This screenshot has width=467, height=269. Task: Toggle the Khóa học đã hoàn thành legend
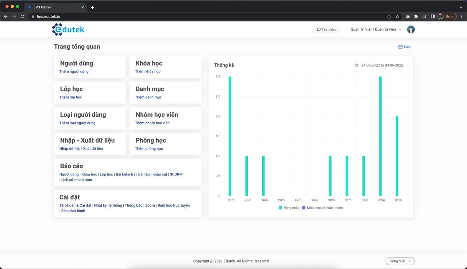click(x=323, y=208)
